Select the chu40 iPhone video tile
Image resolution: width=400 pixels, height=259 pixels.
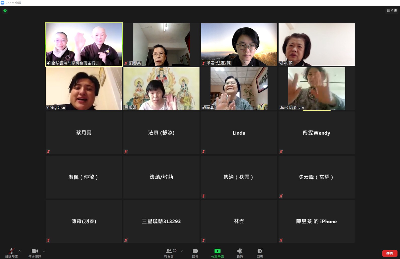pos(316,89)
